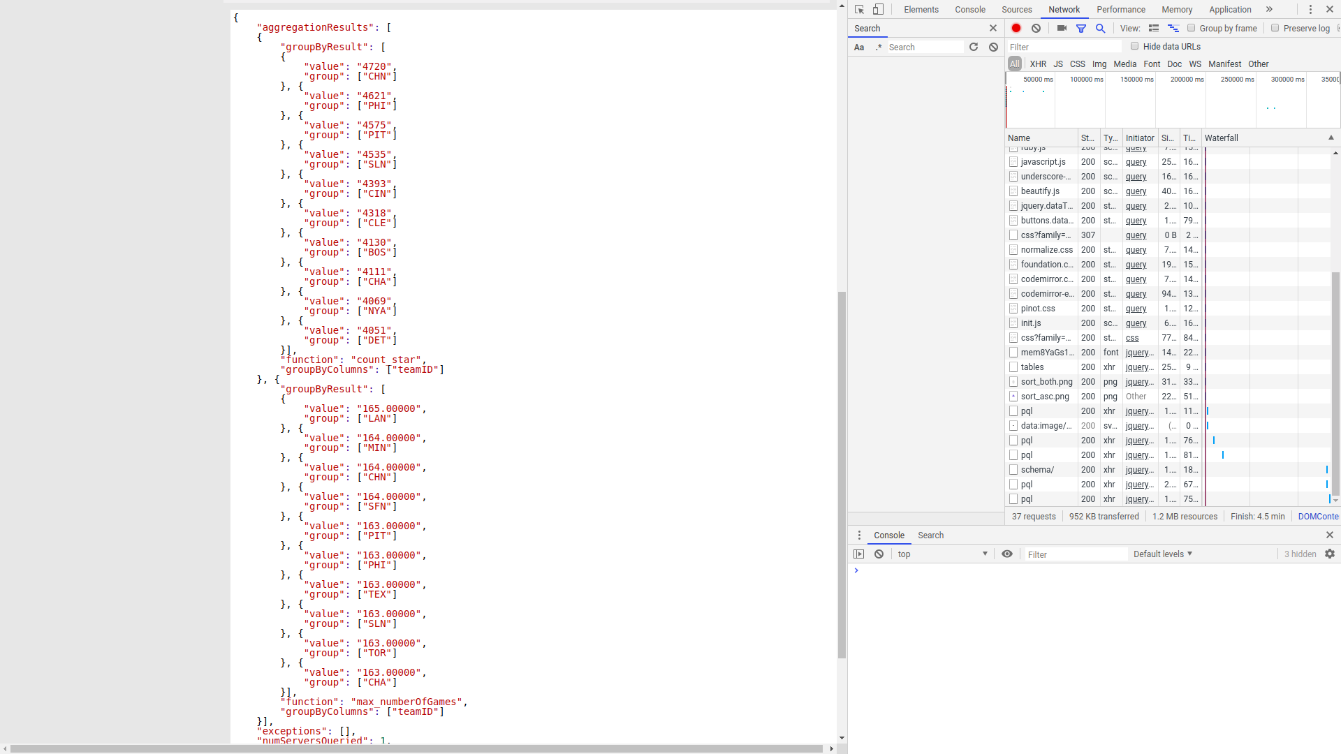Open the Performance tab
Image resolution: width=1341 pixels, height=754 pixels.
pyautogui.click(x=1121, y=10)
